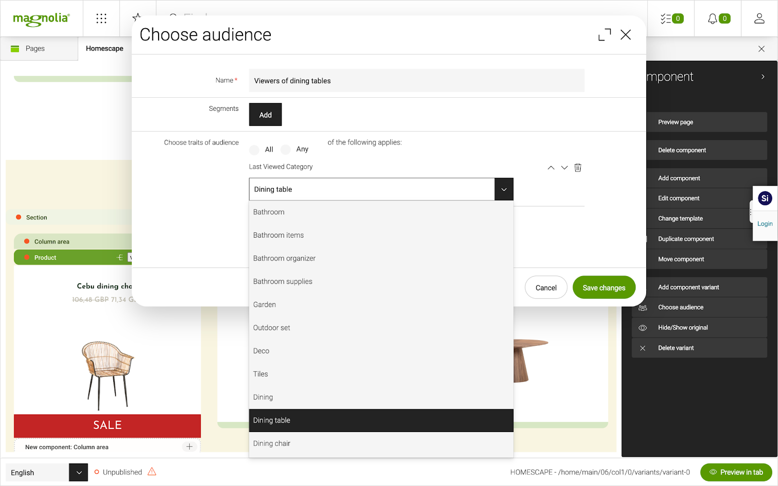Expand the Choose audience dialog to fullscreen
This screenshot has width=778, height=486.
click(x=604, y=35)
